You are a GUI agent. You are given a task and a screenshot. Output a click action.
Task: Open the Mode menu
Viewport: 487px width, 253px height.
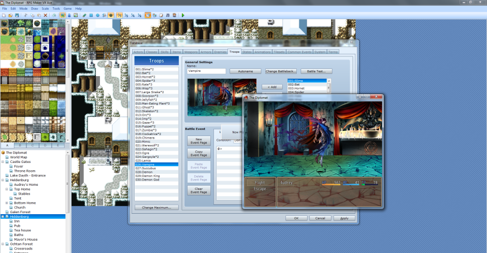tap(24, 9)
